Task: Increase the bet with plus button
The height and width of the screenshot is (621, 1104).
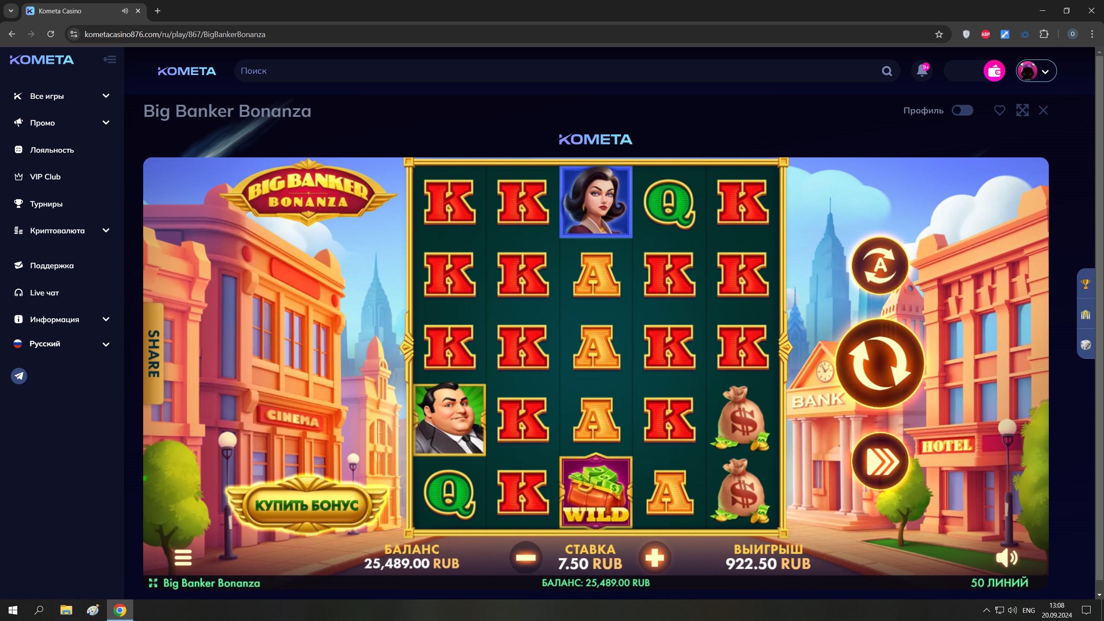Action: click(x=655, y=558)
